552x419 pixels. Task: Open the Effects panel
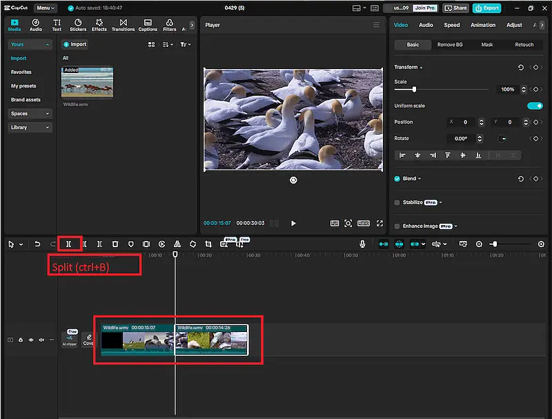coord(99,25)
